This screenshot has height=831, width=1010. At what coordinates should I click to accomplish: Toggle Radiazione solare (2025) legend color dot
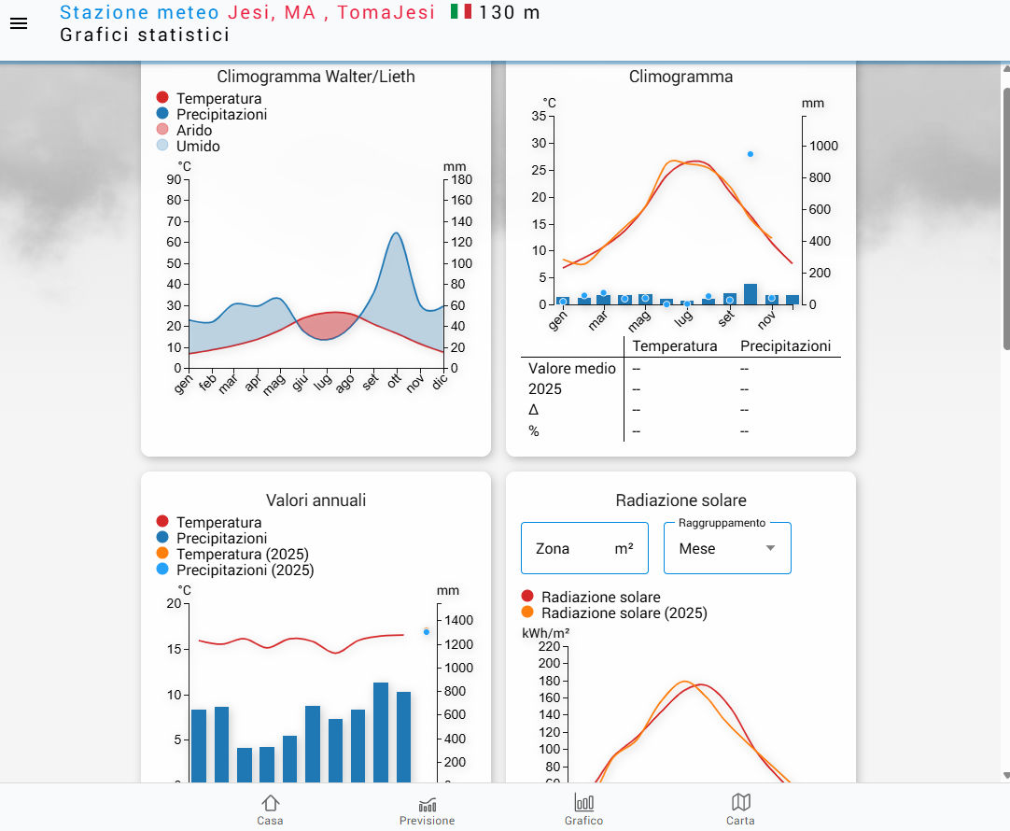coord(527,613)
